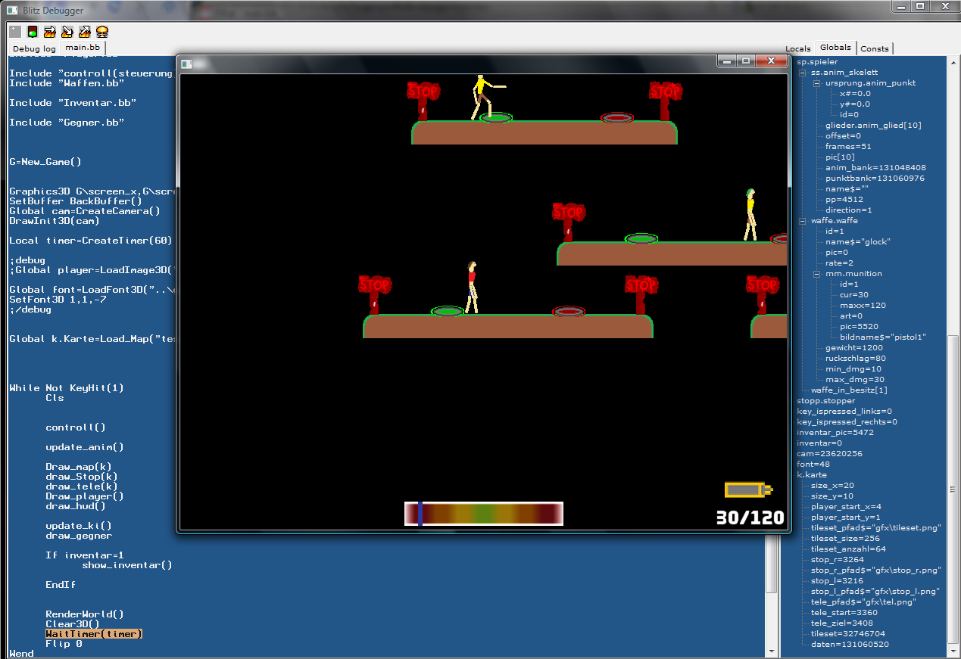The height and width of the screenshot is (659, 961).
Task: Select the k.karte entry in globals tree
Action: pos(812,475)
